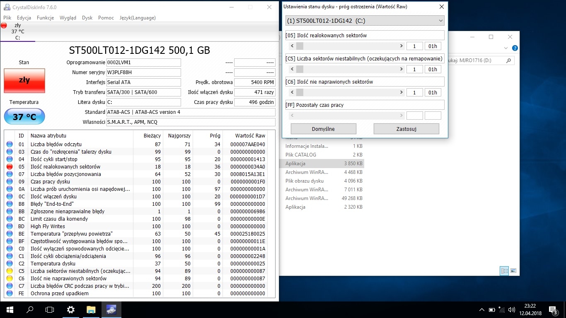Click the 37 °C temperature button
566x318 pixels.
pyautogui.click(x=24, y=117)
